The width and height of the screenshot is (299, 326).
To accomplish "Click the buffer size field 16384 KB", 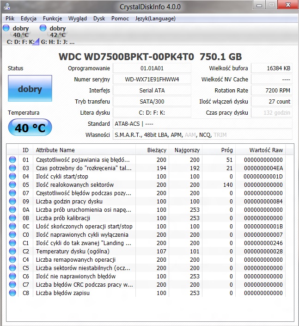I will [272, 68].
